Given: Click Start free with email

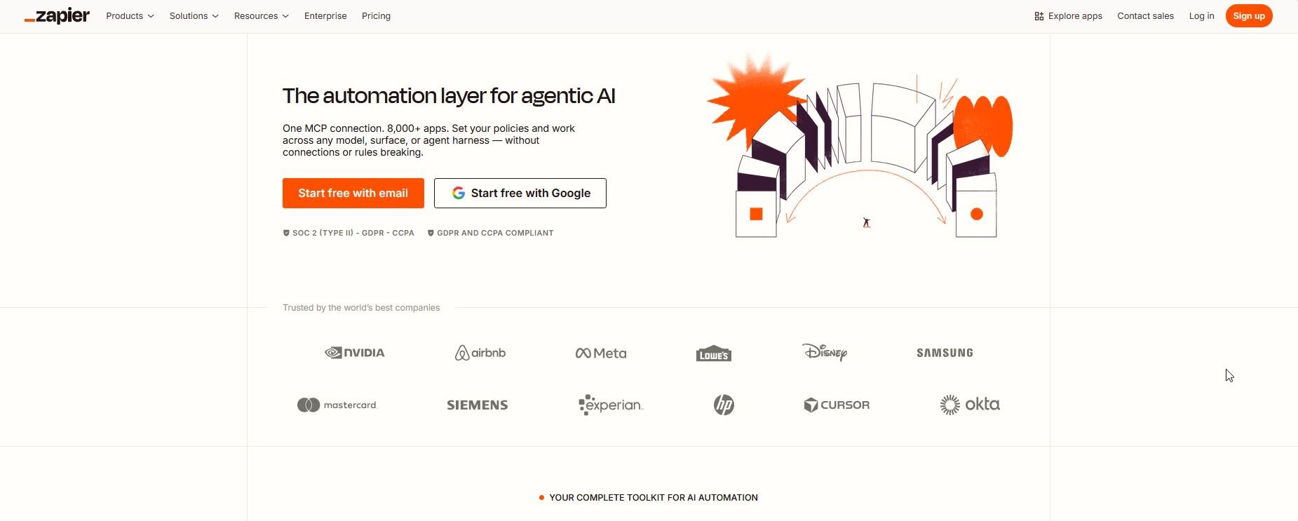Looking at the screenshot, I should [x=353, y=193].
